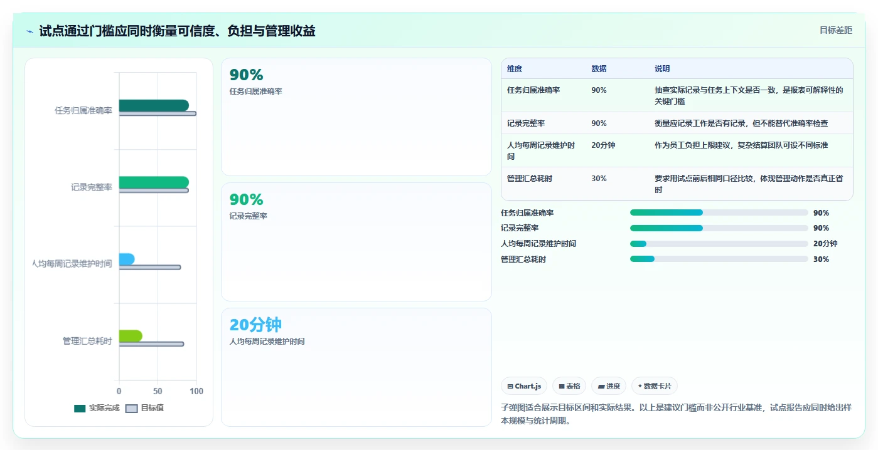Click the 50 tick on the chart axis
The height and width of the screenshot is (450, 878).
(158, 392)
